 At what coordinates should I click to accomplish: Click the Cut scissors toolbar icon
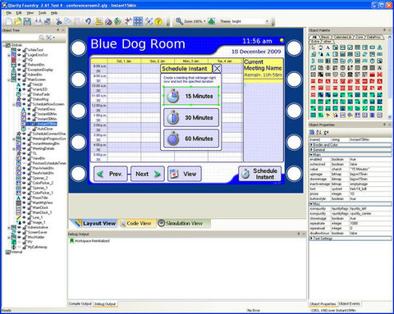tap(58, 21)
